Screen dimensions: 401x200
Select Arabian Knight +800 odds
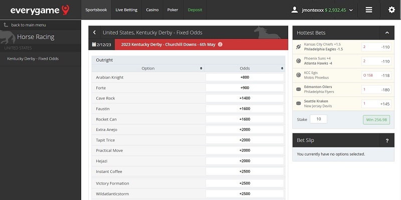[x=245, y=77]
